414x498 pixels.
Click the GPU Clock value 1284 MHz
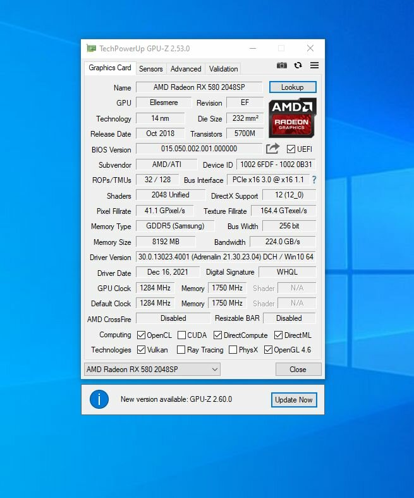155,288
